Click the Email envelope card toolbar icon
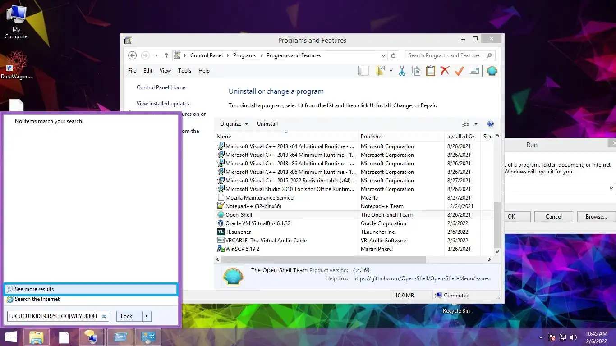 473,71
